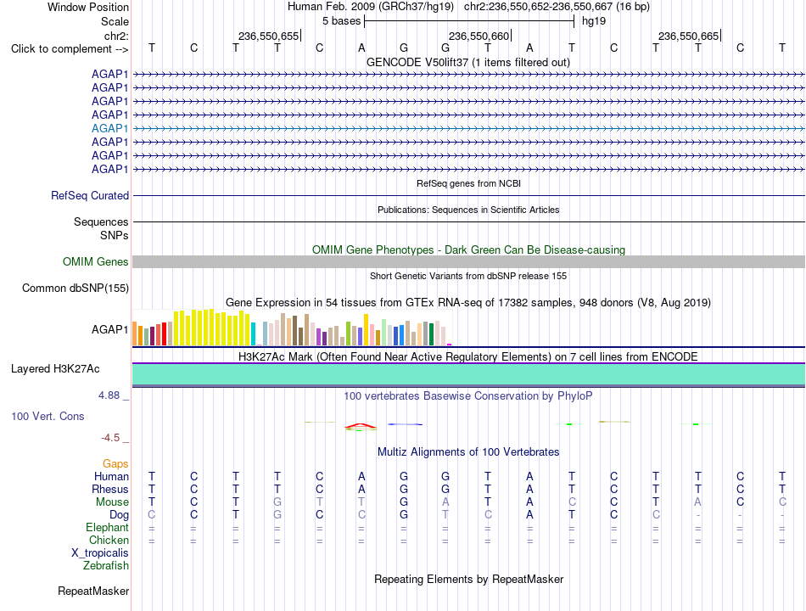Click the single cyan bar in GTEx chart
The image size is (806, 611).
coord(253,334)
